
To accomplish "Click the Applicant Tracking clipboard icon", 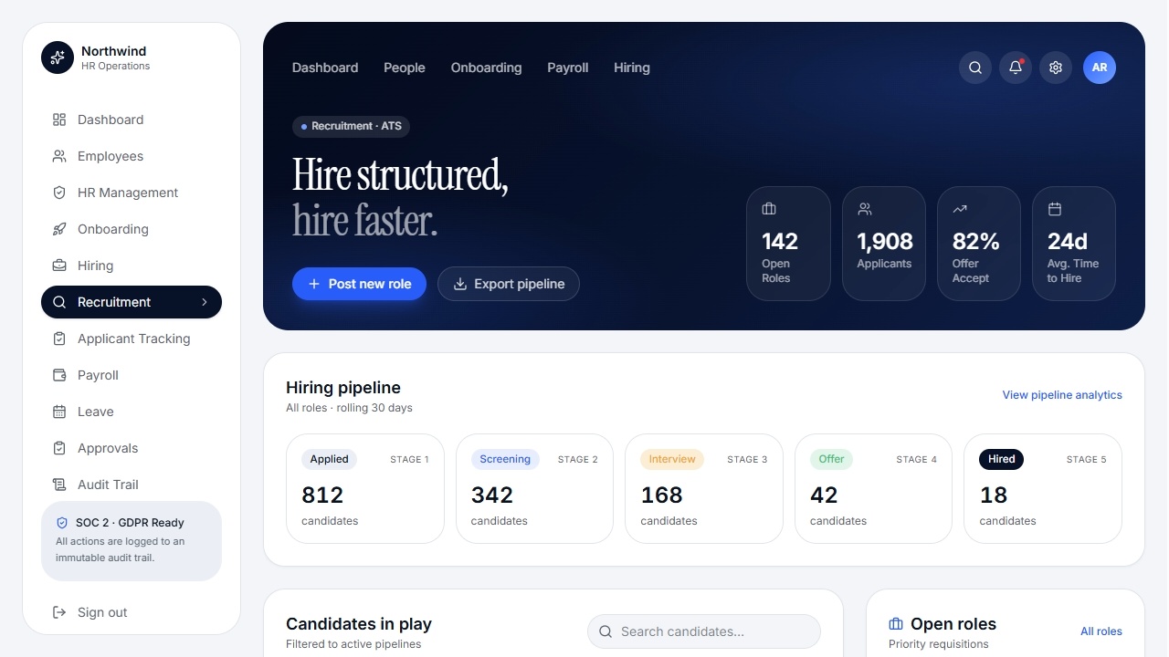I will pos(59,339).
